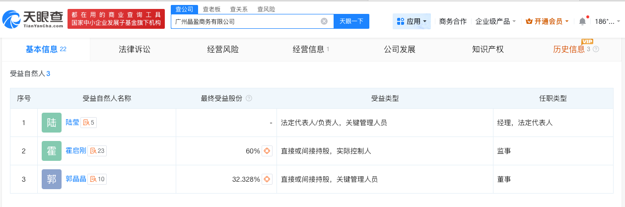Click the 霍 avatar tile

pos(52,151)
